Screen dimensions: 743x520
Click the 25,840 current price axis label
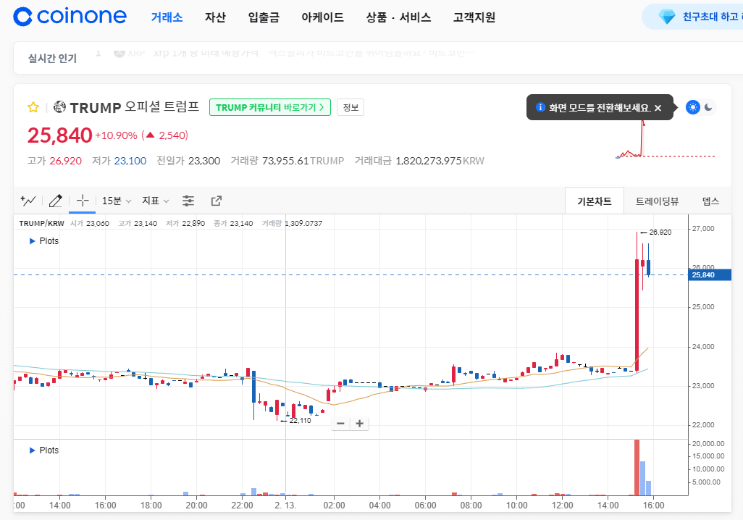click(710, 275)
